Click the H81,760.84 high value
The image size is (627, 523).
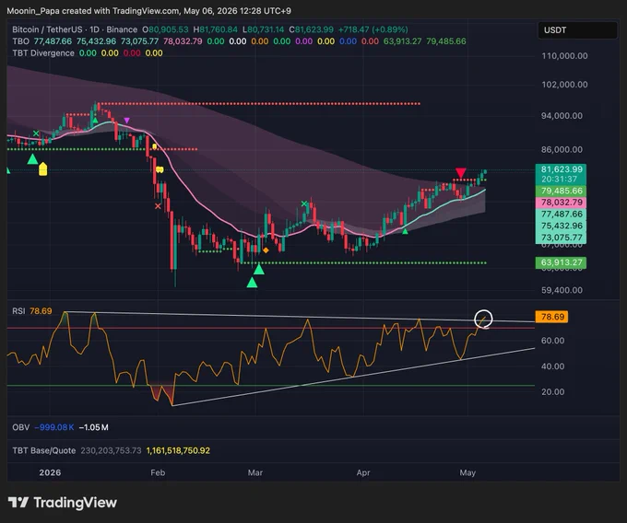(x=215, y=29)
